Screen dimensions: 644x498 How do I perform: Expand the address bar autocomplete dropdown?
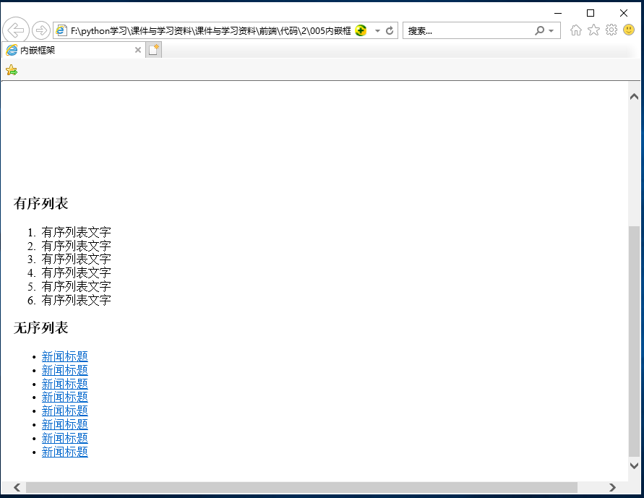(x=377, y=31)
